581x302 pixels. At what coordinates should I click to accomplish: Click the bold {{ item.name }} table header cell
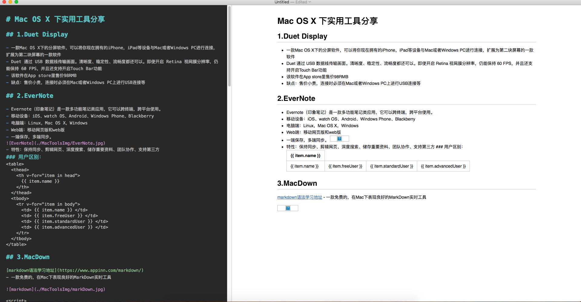(305, 156)
